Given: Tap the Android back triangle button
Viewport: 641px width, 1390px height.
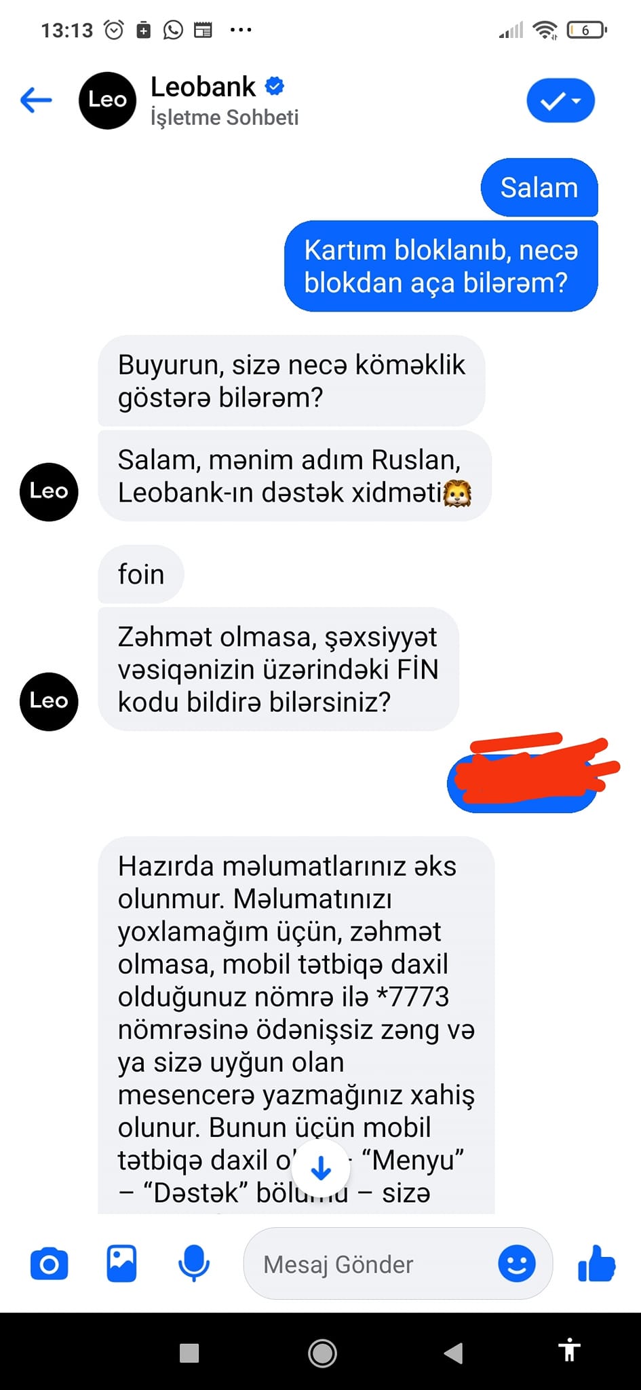Looking at the screenshot, I should [x=453, y=1353].
